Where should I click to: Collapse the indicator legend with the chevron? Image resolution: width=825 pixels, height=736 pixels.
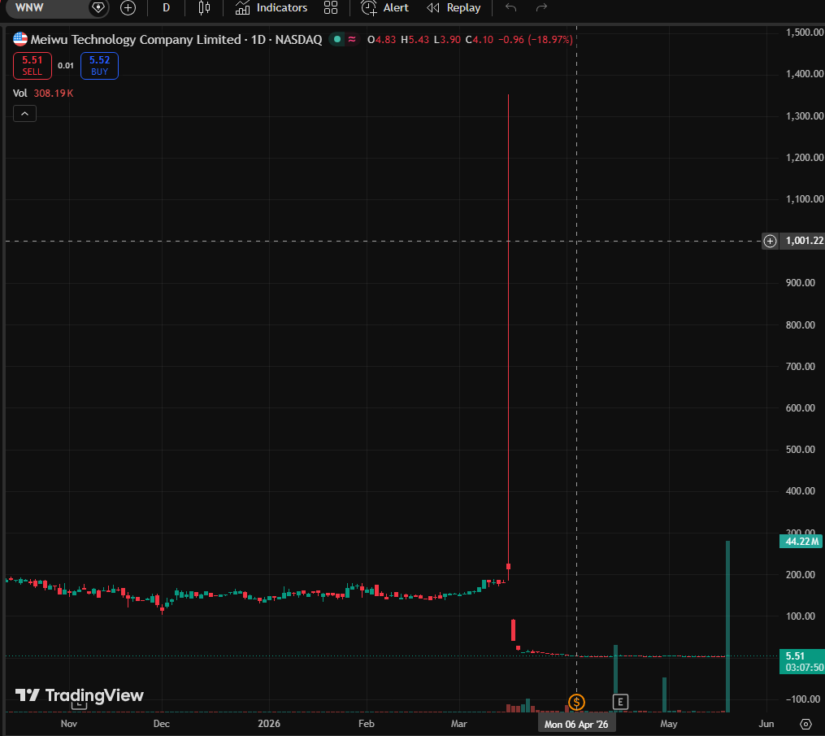[x=24, y=114]
